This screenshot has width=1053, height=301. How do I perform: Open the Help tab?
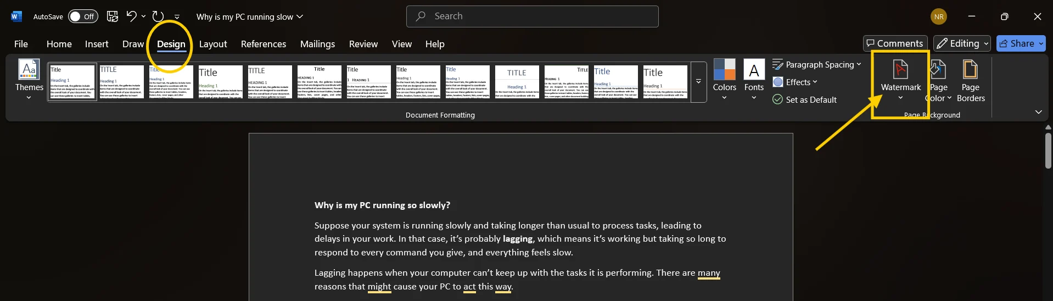435,44
